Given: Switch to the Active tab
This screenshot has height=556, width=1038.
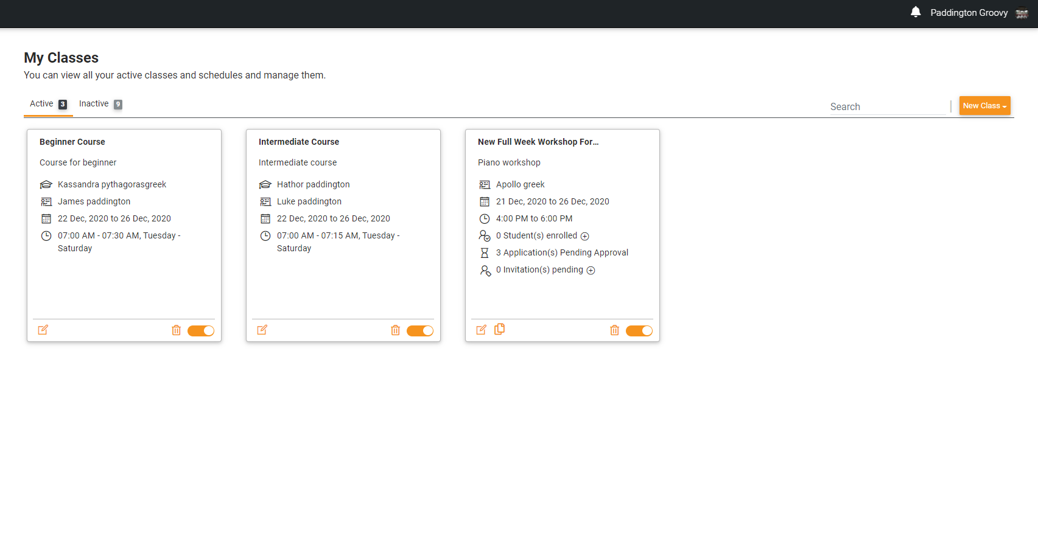Looking at the screenshot, I should click(48, 104).
